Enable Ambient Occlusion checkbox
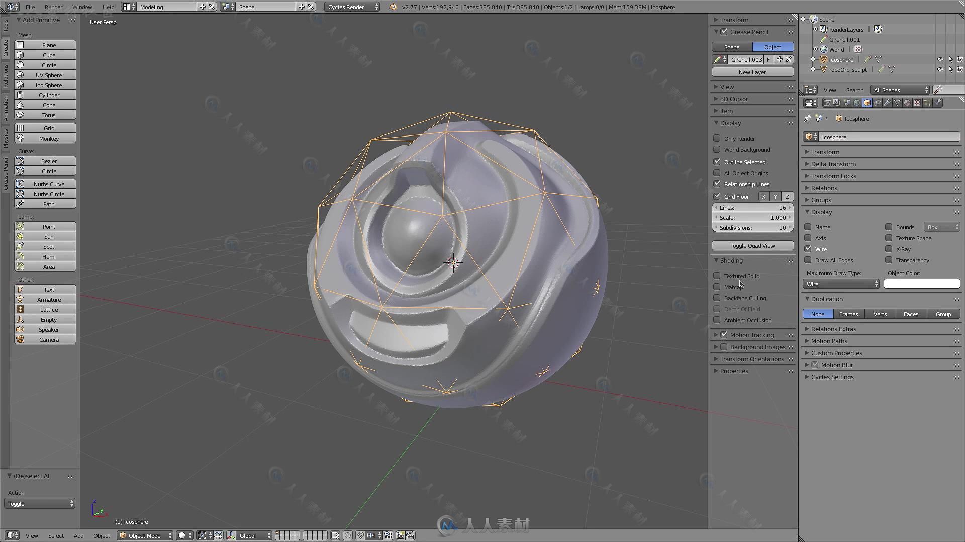The width and height of the screenshot is (965, 542). (x=717, y=320)
